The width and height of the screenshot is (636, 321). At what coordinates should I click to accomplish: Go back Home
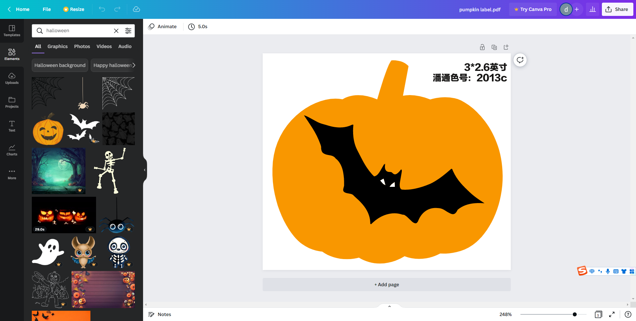(x=19, y=9)
